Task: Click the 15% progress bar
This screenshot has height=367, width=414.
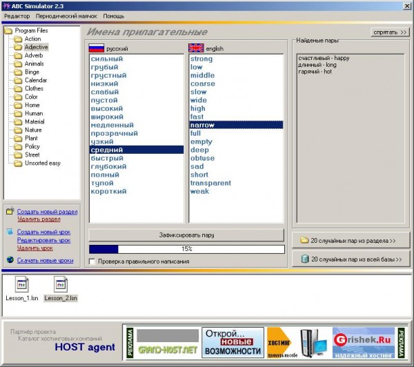Action: 186,249
